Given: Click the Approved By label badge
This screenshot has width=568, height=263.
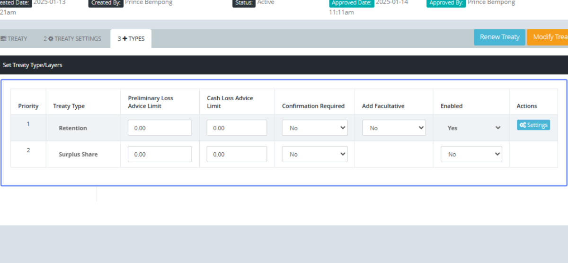Looking at the screenshot, I should click(x=446, y=3).
